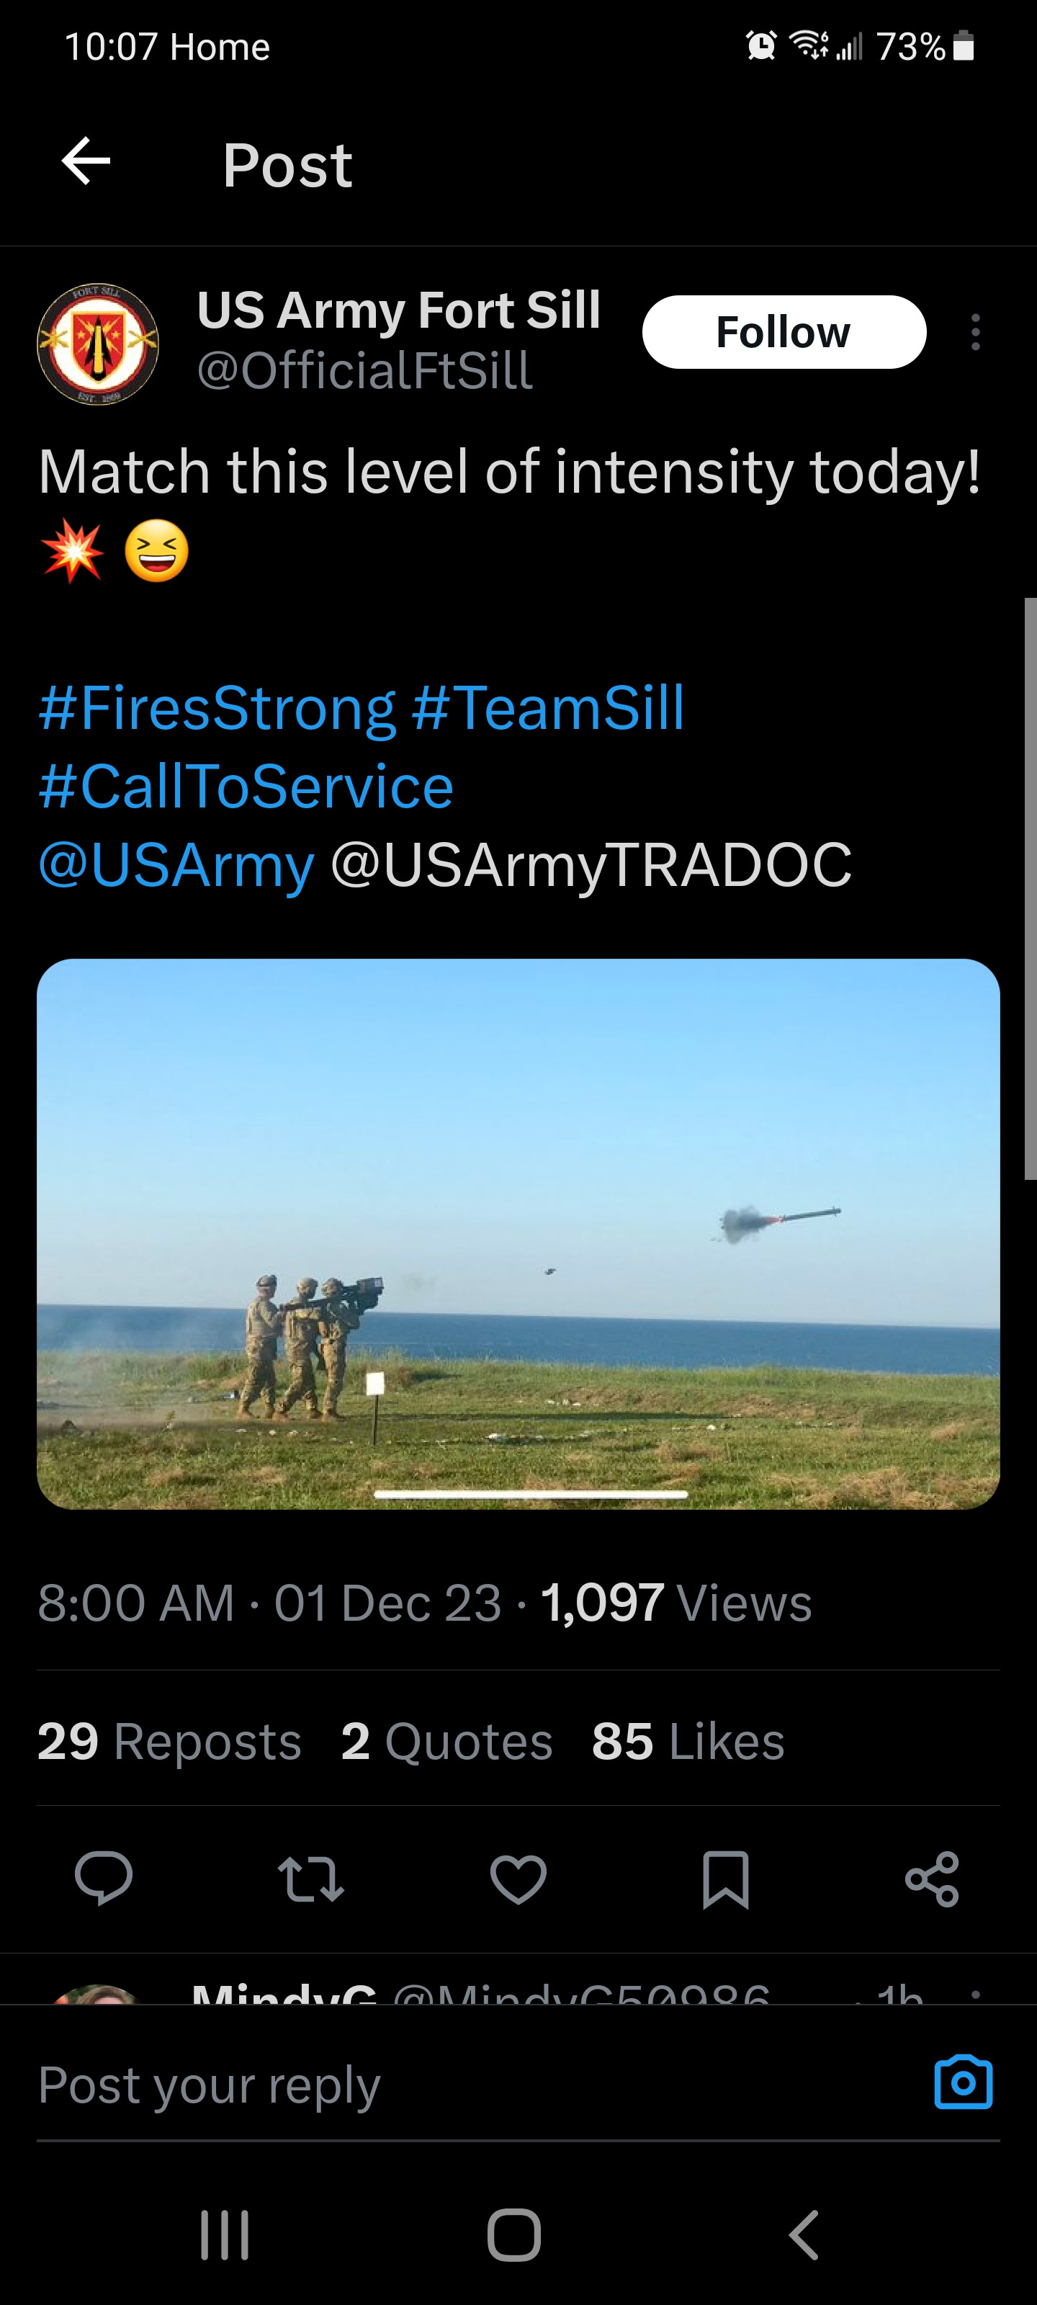The image size is (1037, 2305).
Task: View the 29 Reposts list
Action: (169, 1741)
